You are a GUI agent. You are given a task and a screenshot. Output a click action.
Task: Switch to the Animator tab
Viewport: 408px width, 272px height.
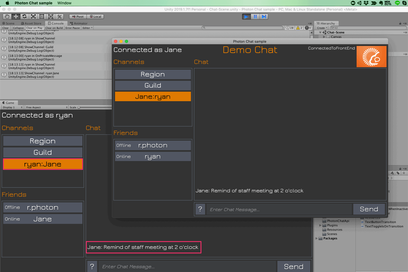[79, 23]
